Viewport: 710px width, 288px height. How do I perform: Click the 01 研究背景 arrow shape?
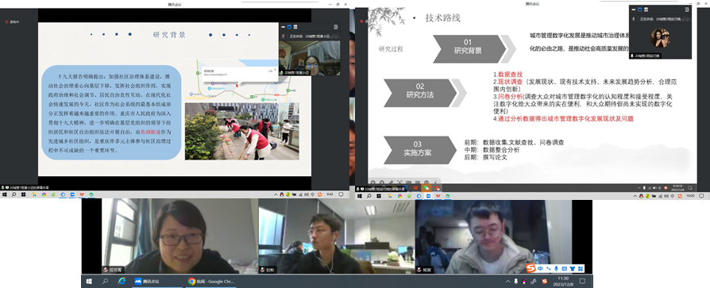(469, 49)
